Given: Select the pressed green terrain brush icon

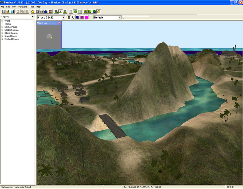Looking at the screenshot, I should coord(60,12).
